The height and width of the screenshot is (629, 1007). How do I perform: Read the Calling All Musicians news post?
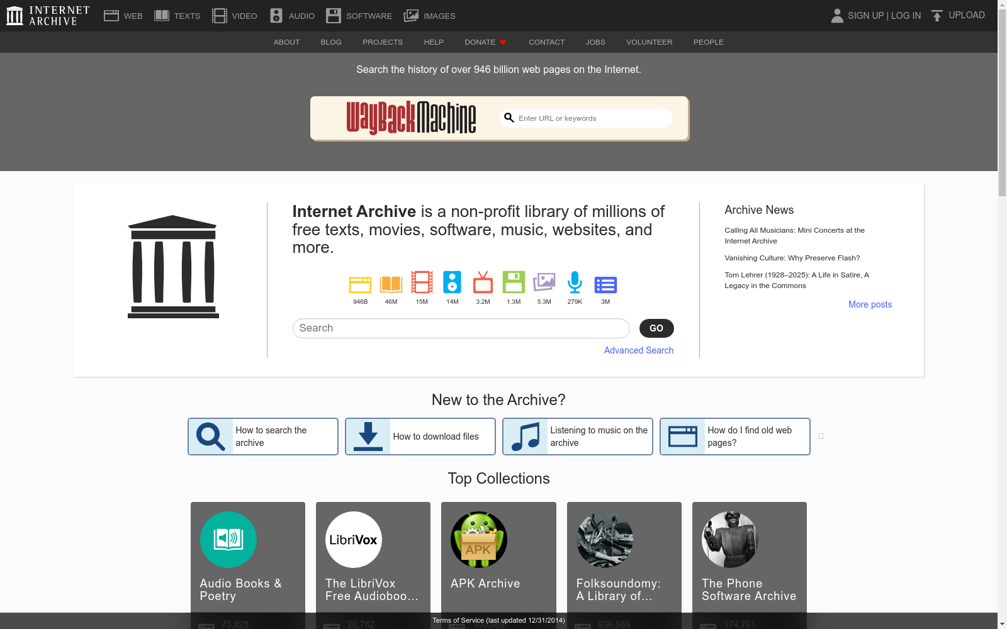[794, 235]
